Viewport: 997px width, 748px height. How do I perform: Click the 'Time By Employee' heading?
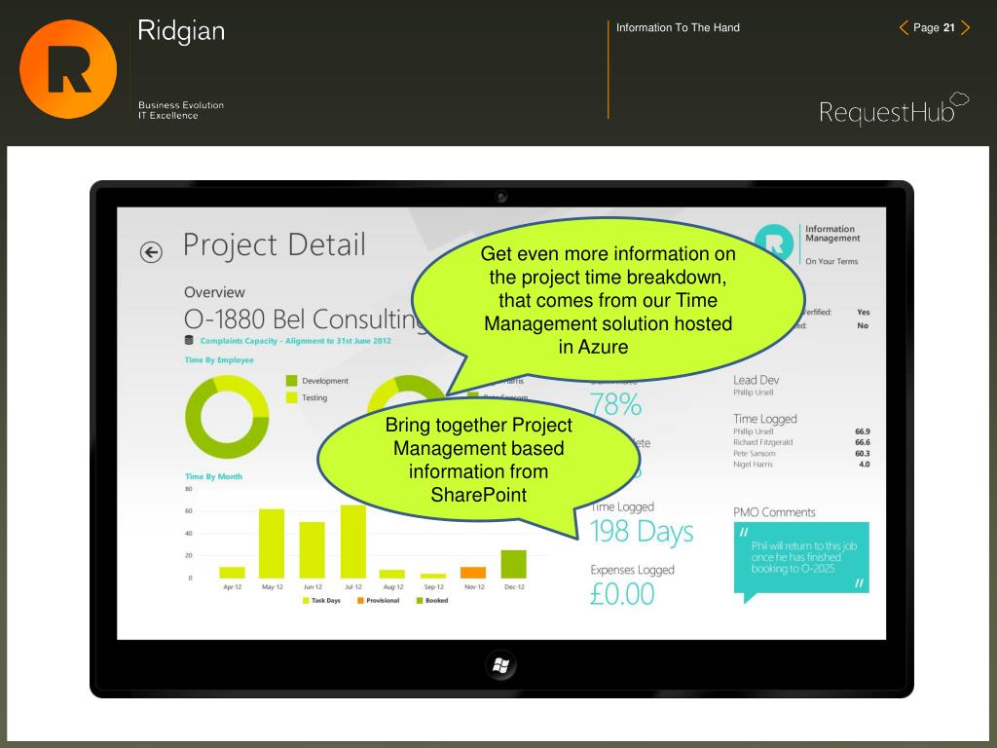pyautogui.click(x=219, y=360)
